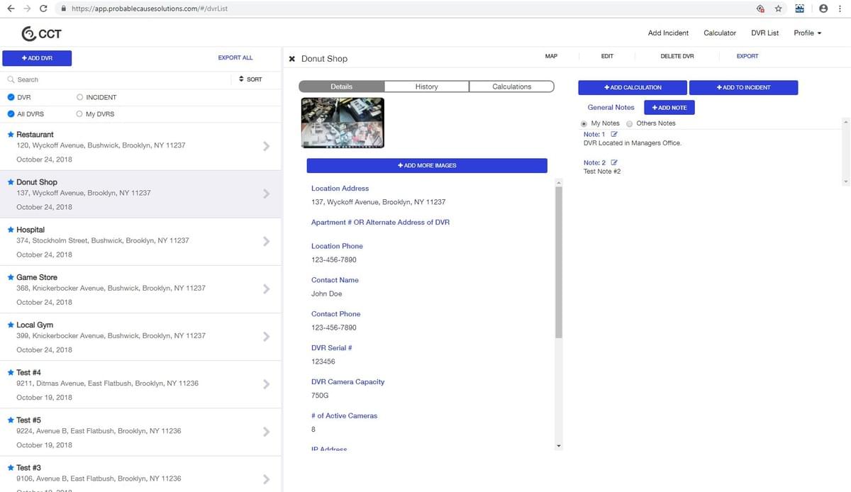Reload the page with browser refresh
This screenshot has width=851, height=492.
[x=43, y=9]
